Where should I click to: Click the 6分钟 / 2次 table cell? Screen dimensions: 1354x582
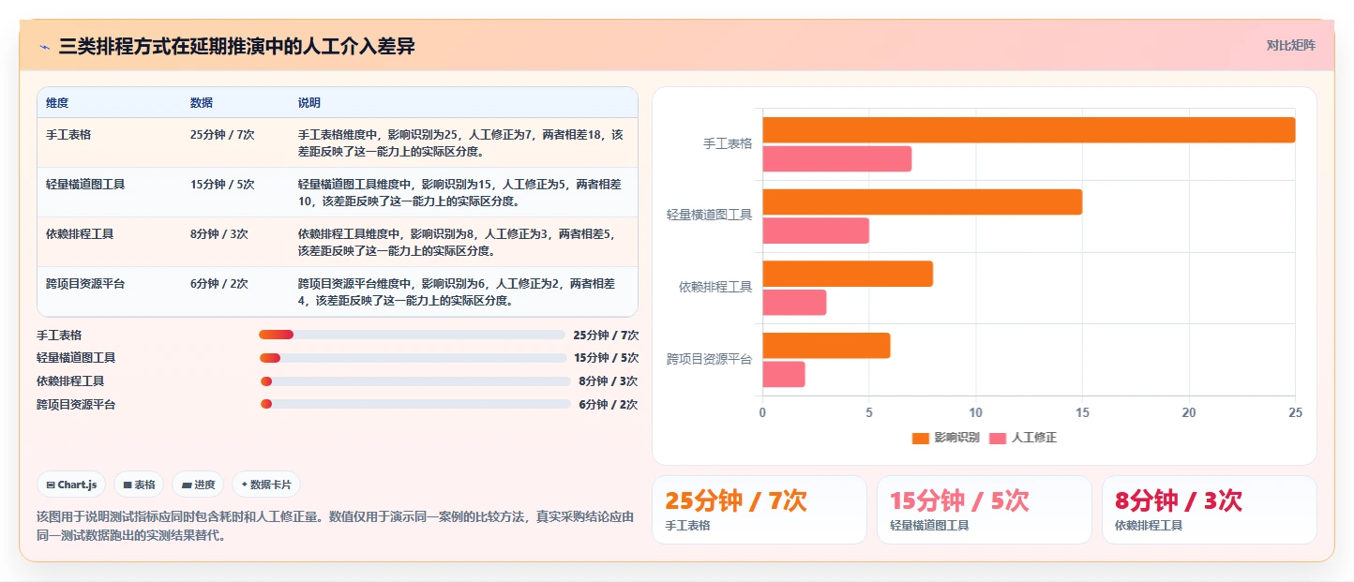tap(219, 283)
